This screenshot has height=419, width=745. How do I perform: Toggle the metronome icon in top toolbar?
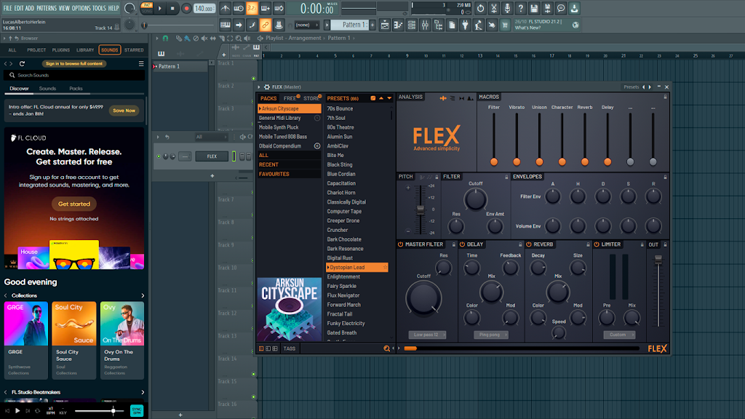coord(226,8)
